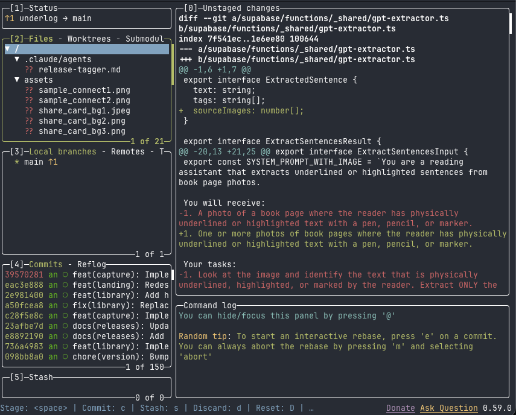516x415 pixels.
Task: Click 'Reset: D' keybinding hint
Action: 275,408
